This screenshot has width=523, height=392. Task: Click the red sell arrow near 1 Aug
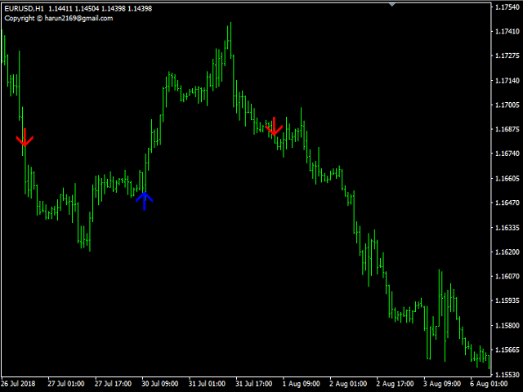(274, 127)
